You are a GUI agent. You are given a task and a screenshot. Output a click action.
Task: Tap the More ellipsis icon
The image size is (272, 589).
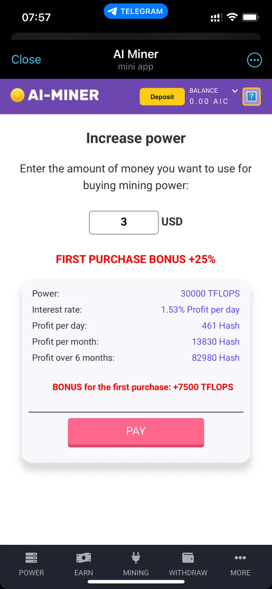point(240,558)
